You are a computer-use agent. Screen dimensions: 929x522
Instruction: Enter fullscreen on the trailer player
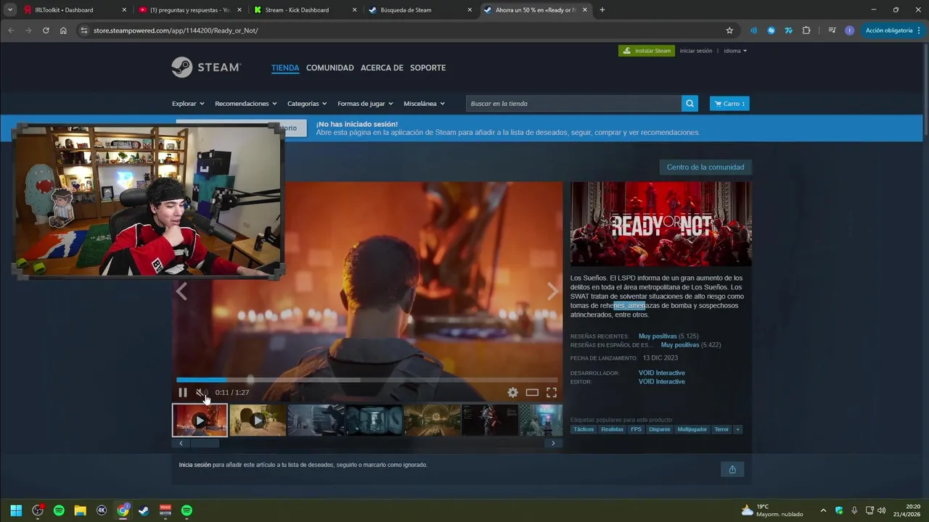[x=552, y=392]
